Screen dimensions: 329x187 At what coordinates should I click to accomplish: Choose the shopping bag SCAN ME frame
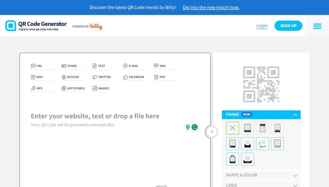(x=232, y=159)
